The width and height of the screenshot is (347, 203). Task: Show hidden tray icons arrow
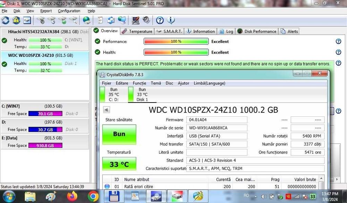[256, 197]
